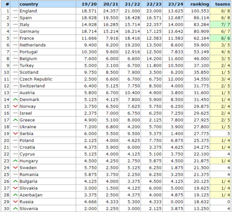Viewport: 232px width, 212px height.
Task: Click the red down arrow beside Russia
Action: (x=15, y=202)
